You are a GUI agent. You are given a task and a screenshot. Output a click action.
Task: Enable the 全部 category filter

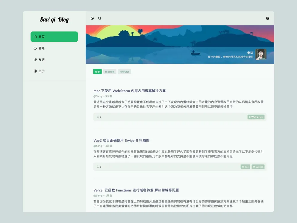[97, 72]
